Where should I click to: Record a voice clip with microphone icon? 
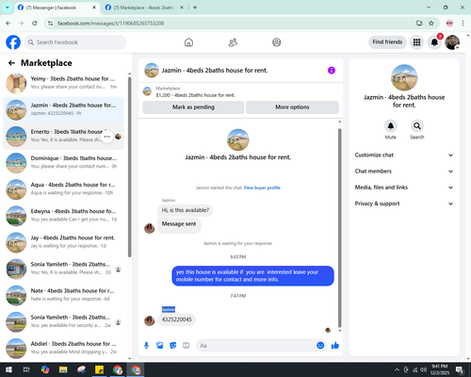tap(146, 346)
